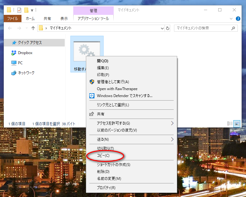Choose Windows Defender でスキャンする from context menu

click(124, 96)
